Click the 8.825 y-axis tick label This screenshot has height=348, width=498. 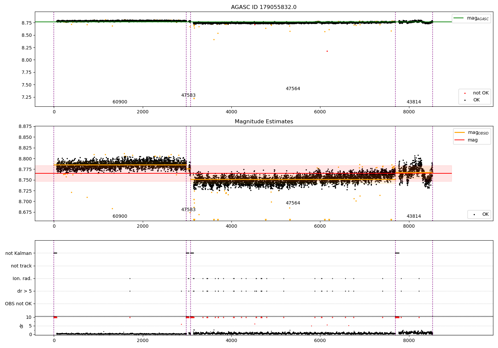coord(25,148)
